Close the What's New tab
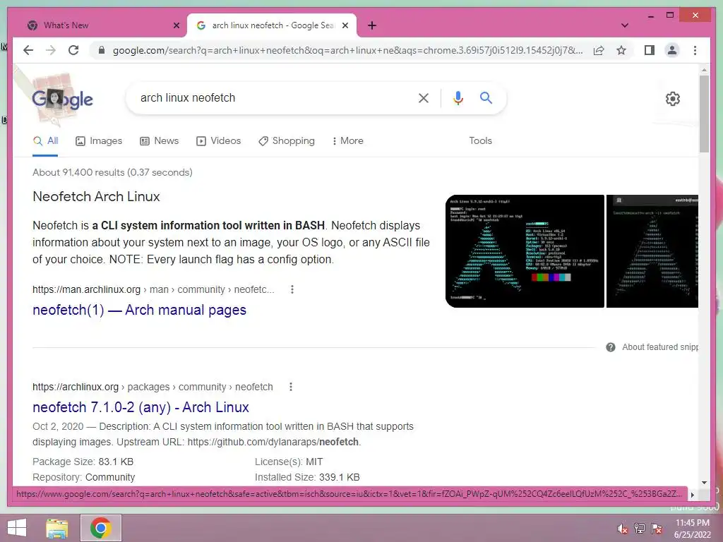The width and height of the screenshot is (723, 542). click(x=176, y=25)
